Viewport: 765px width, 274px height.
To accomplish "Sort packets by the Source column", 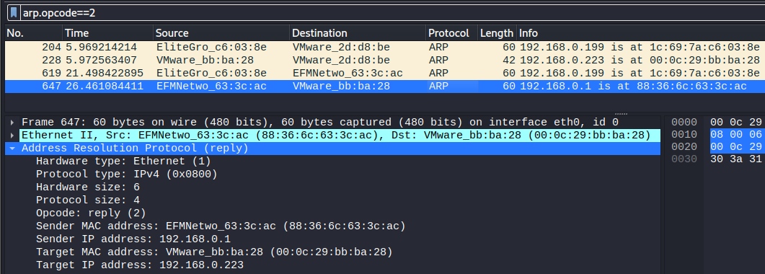I will click(221, 33).
